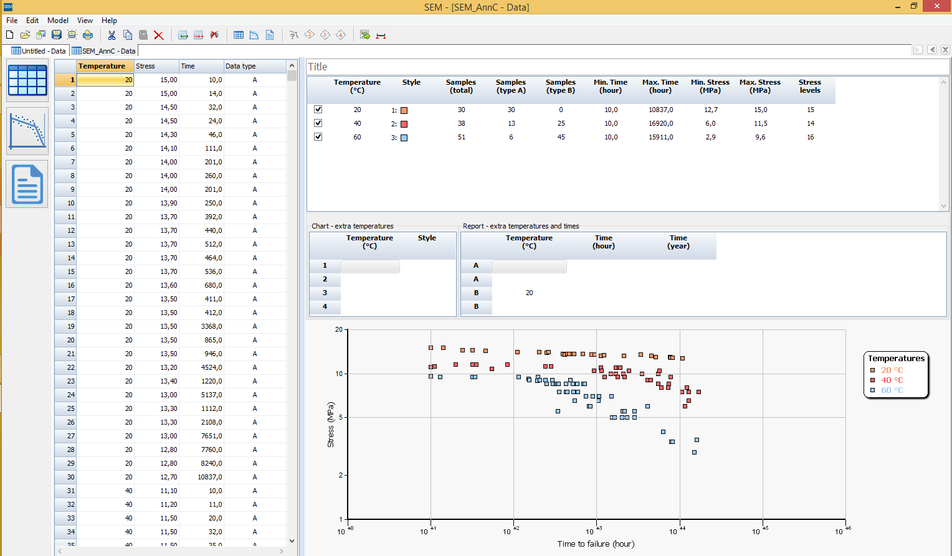Click the Time column header
952x556 pixels.
[201, 66]
